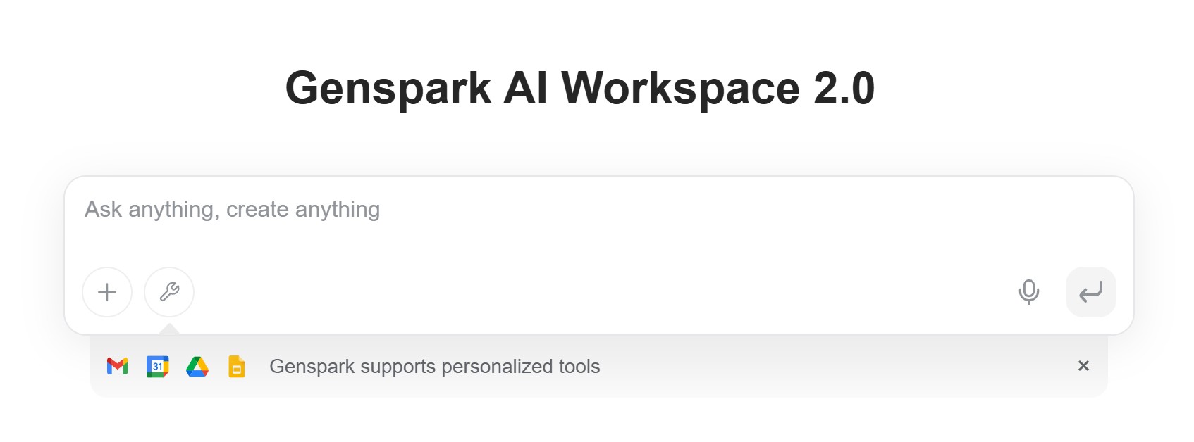
Task: Expand the tools menu under the wrench button
Action: click(169, 292)
